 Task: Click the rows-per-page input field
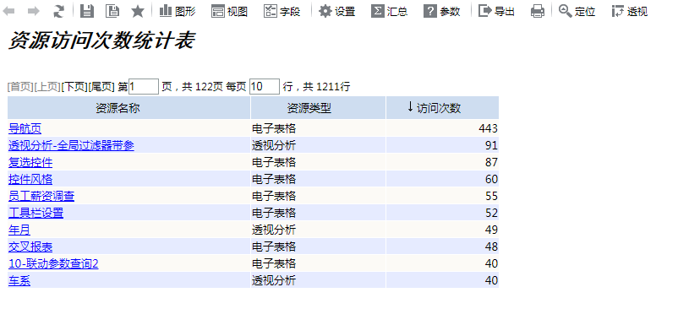point(265,86)
